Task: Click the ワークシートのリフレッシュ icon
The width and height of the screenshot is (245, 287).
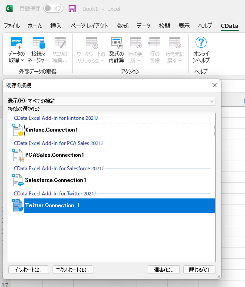Action: [92, 43]
